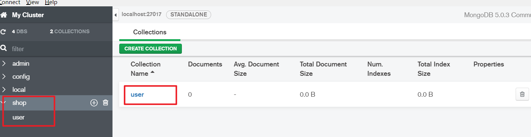Screen dimensions: 531x137
Task: Click the CREATE COLLECTION button
Action: (150, 49)
